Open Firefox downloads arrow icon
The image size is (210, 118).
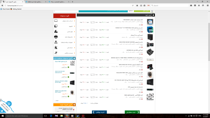pyautogui.click(x=199, y=6)
